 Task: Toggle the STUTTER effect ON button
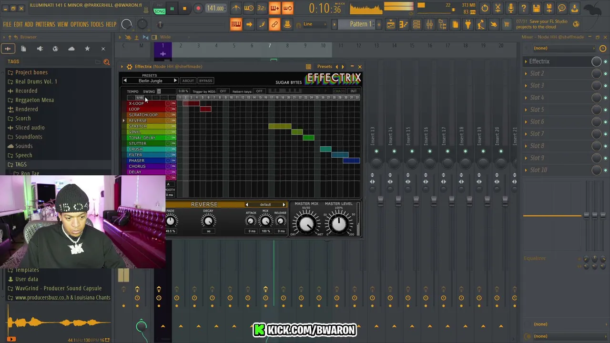point(173,143)
